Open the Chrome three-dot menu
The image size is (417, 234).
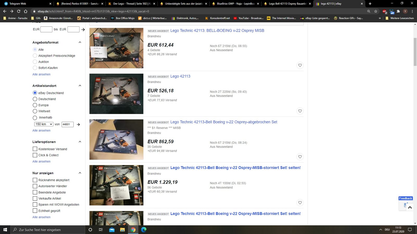point(412,11)
